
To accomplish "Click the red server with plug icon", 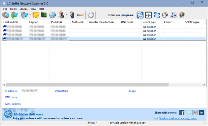I will [x=61, y=15].
